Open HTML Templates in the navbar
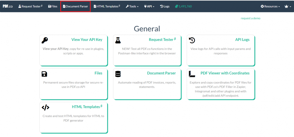Viewport: 294px width, 137px height. pos(107,6)
